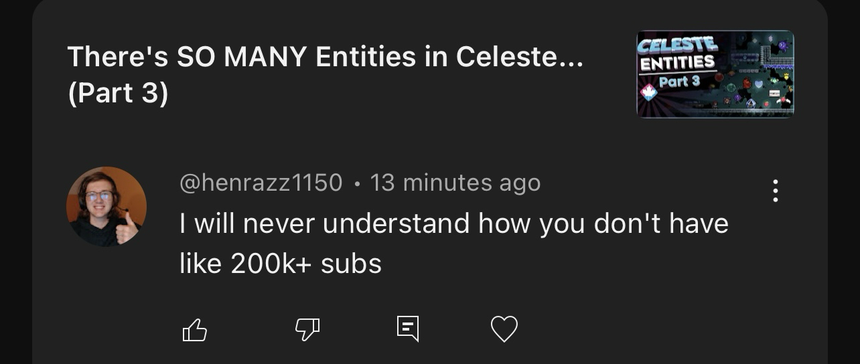Heart the comment from henrazz1150
860x364 pixels.
point(504,329)
